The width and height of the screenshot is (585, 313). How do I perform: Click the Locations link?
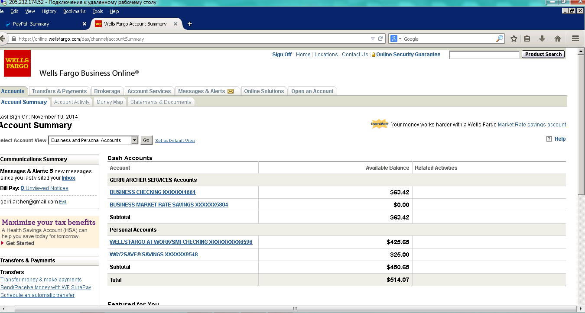pyautogui.click(x=326, y=55)
